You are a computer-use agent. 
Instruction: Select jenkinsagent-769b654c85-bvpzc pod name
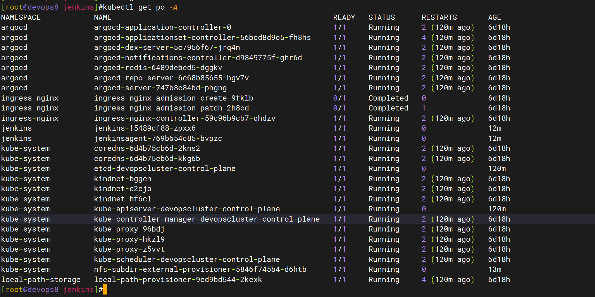[x=158, y=138]
